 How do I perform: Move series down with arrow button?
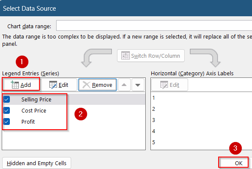138,85
